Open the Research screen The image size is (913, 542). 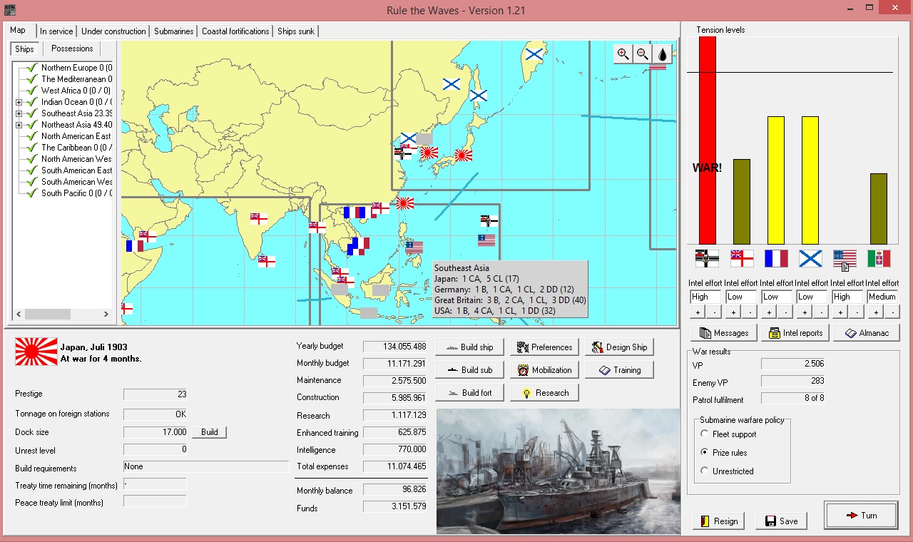544,393
